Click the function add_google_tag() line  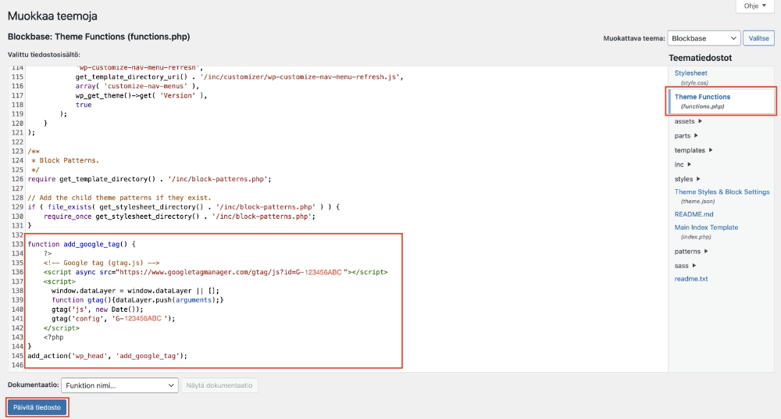(82, 245)
